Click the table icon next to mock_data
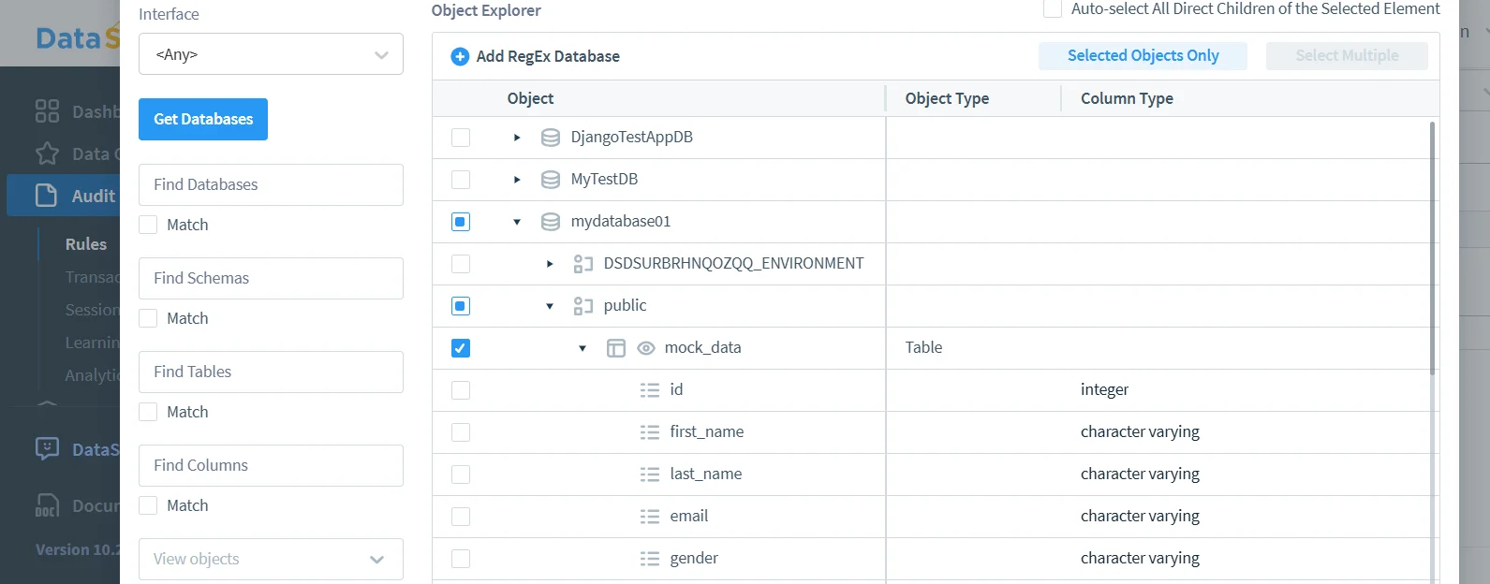The height and width of the screenshot is (584, 1490). coord(615,348)
